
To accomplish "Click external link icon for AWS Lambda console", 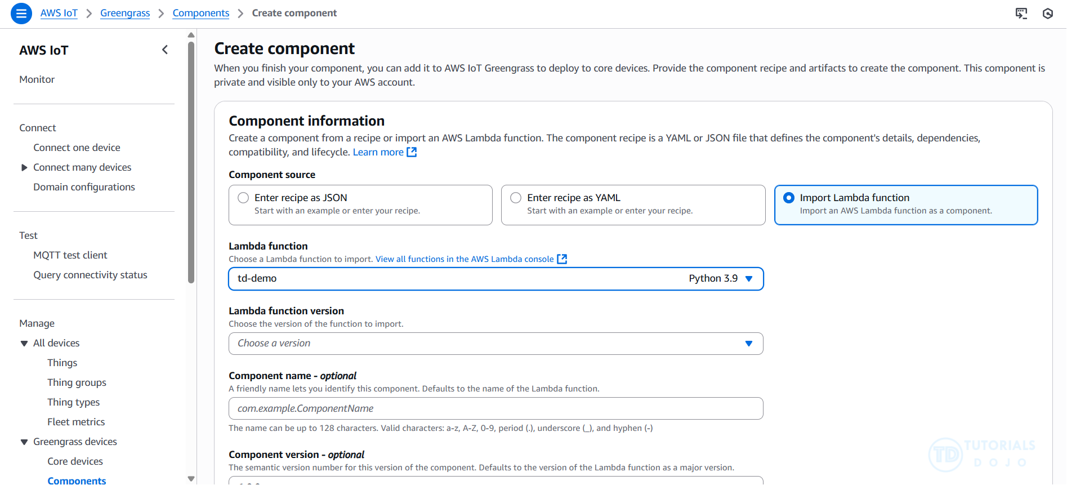I will [561, 259].
